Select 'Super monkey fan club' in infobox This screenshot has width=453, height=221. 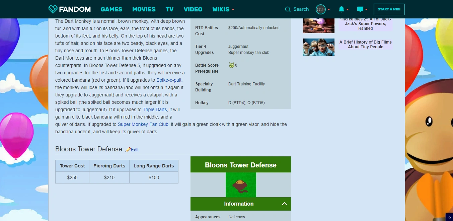click(249, 53)
